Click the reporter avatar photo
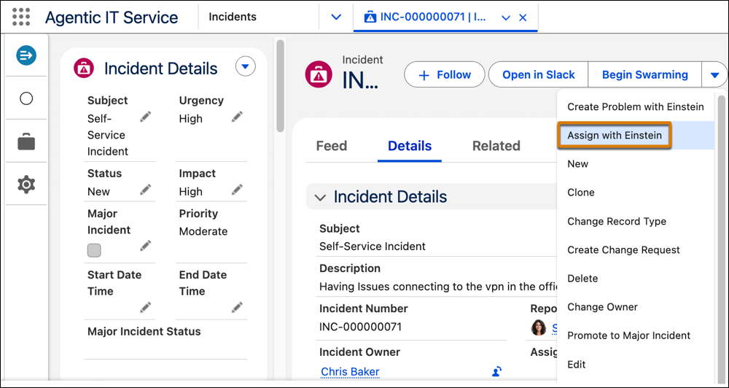The width and height of the screenshot is (729, 388). click(x=539, y=328)
